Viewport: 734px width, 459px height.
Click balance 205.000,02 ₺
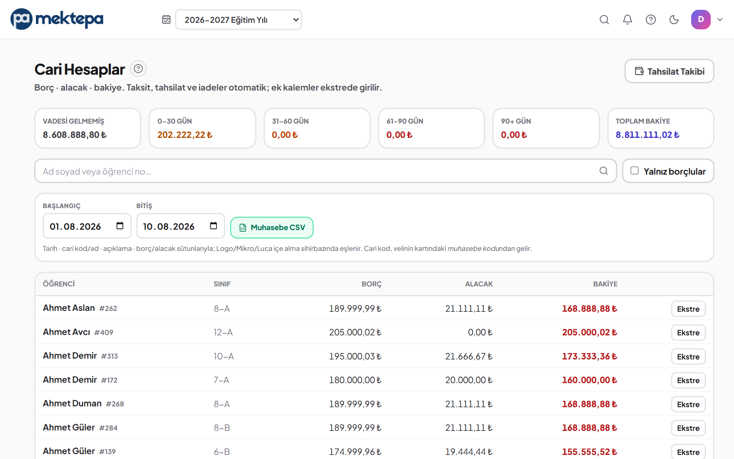pyautogui.click(x=590, y=333)
